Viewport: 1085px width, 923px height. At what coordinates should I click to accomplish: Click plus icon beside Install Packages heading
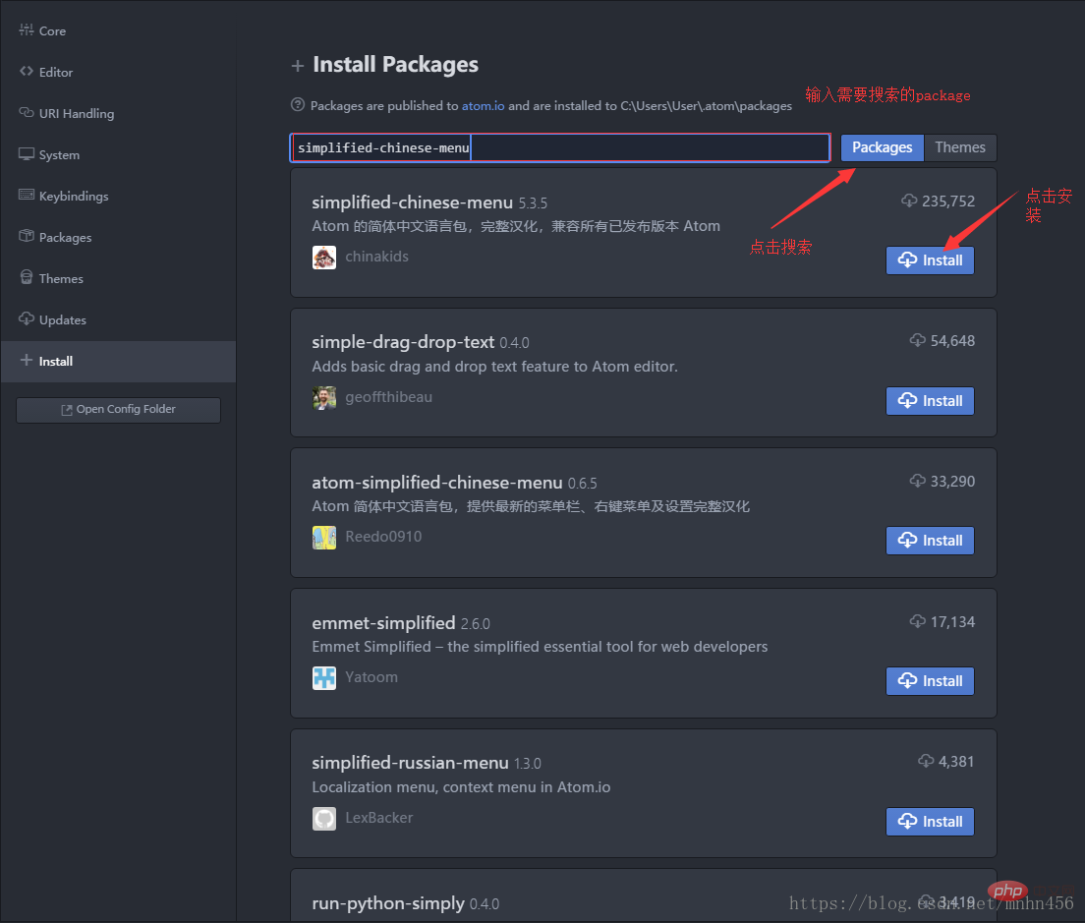[x=298, y=66]
